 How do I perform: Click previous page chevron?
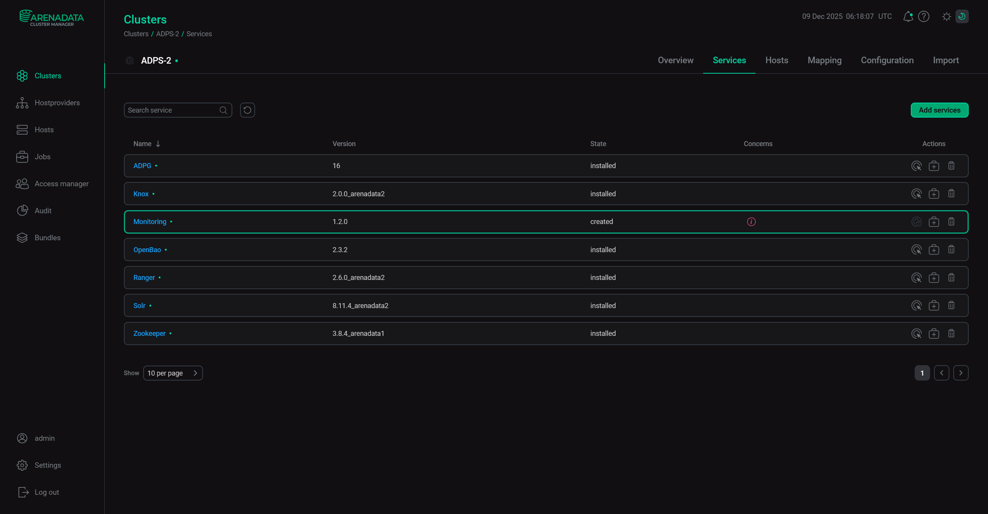point(942,373)
